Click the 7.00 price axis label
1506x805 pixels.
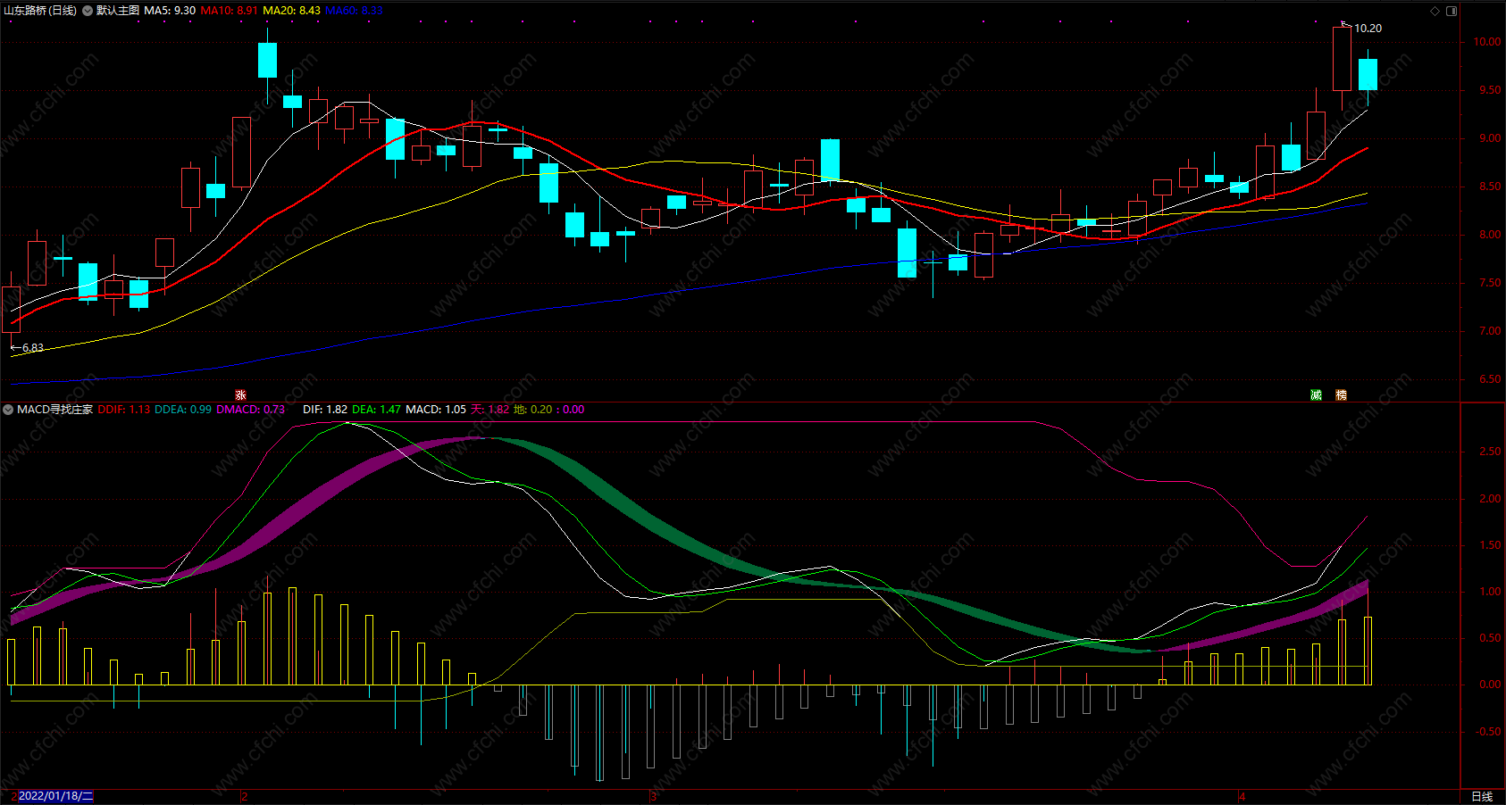pos(1490,331)
